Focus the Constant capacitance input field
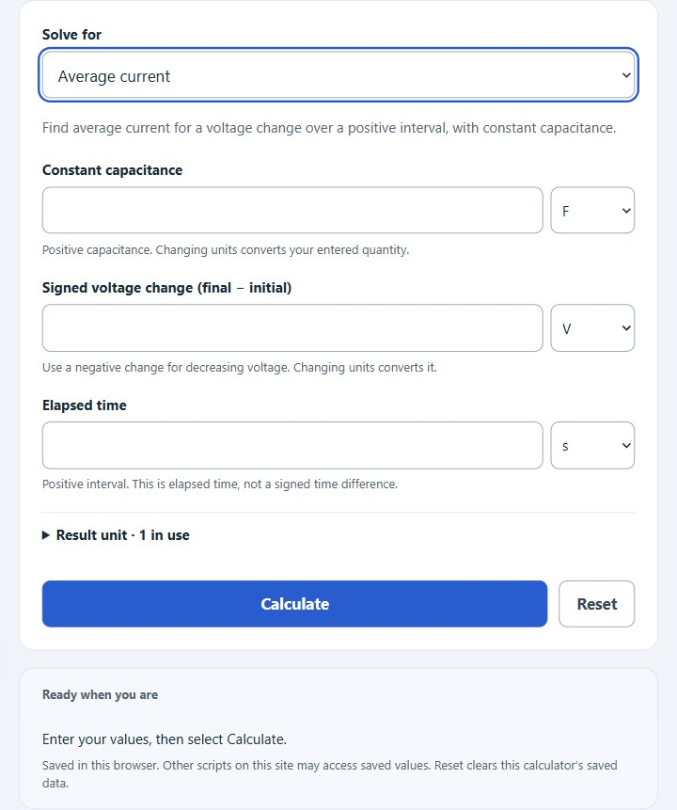The height and width of the screenshot is (810, 677). 292,210
